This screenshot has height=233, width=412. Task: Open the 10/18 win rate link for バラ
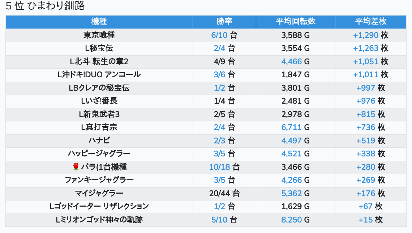click(219, 167)
